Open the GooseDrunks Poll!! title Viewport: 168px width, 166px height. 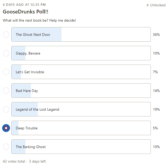click(x=26, y=12)
